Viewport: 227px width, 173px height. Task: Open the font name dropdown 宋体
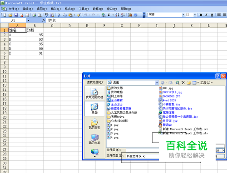tap(183, 15)
